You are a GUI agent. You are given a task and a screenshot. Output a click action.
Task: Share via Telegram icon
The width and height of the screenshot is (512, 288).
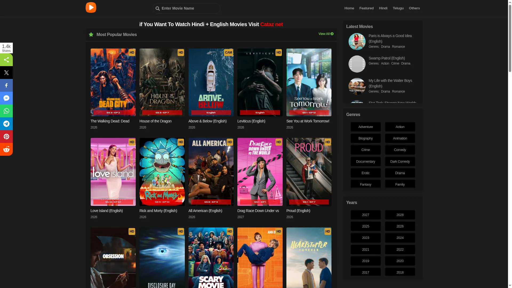tap(6, 124)
